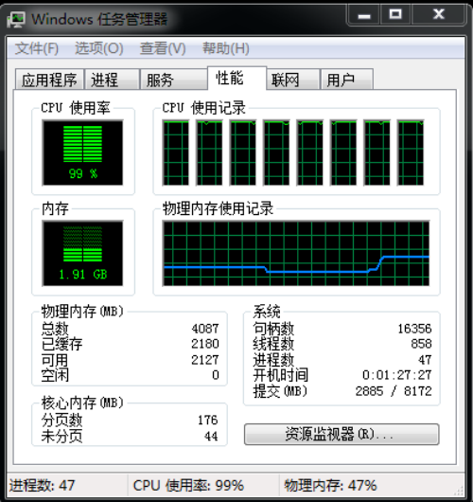This screenshot has width=473, height=502.
Task: Go to the 联网 tab
Action: click(x=293, y=80)
